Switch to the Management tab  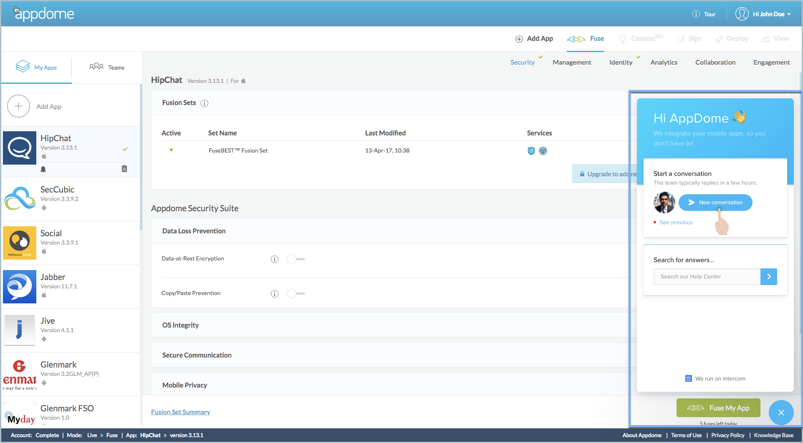[x=572, y=62]
